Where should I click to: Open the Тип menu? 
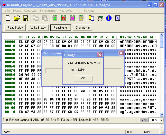tap(79, 11)
